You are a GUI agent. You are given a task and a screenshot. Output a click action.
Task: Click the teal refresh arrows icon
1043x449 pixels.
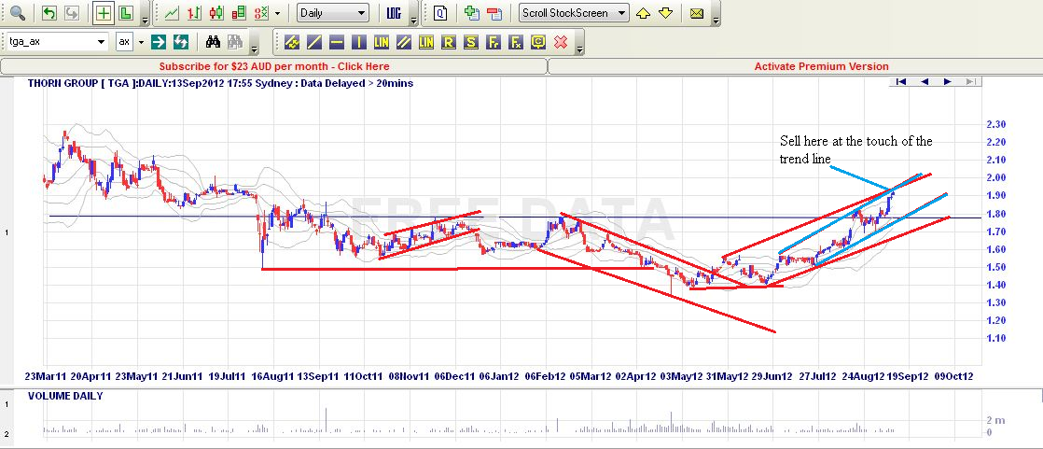(180, 42)
